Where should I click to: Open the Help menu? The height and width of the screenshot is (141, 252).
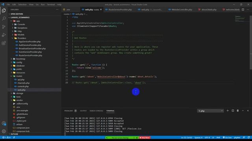59,4
